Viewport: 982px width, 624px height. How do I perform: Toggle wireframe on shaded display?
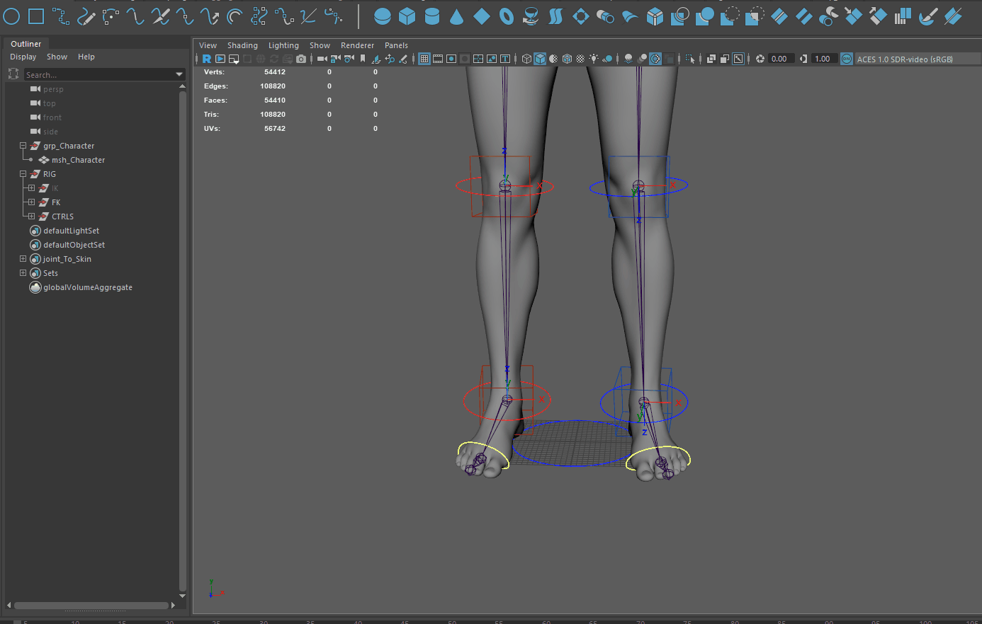566,59
